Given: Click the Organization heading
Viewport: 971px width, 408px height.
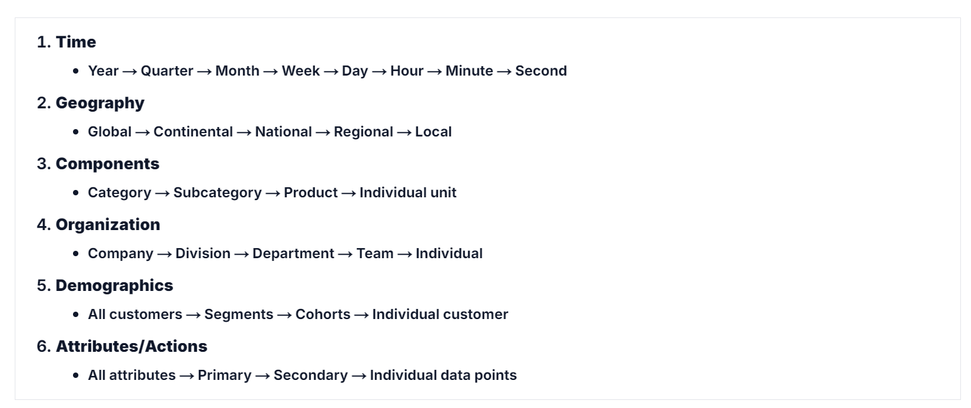Looking at the screenshot, I should pyautogui.click(x=108, y=225).
